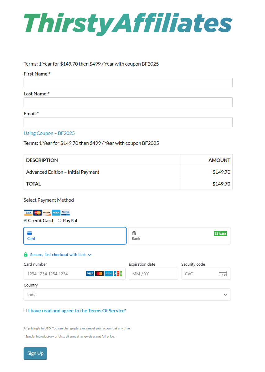Select the PayPal radio button

tap(59, 220)
